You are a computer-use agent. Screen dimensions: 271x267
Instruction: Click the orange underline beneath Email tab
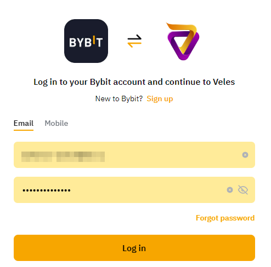pyautogui.click(x=24, y=130)
